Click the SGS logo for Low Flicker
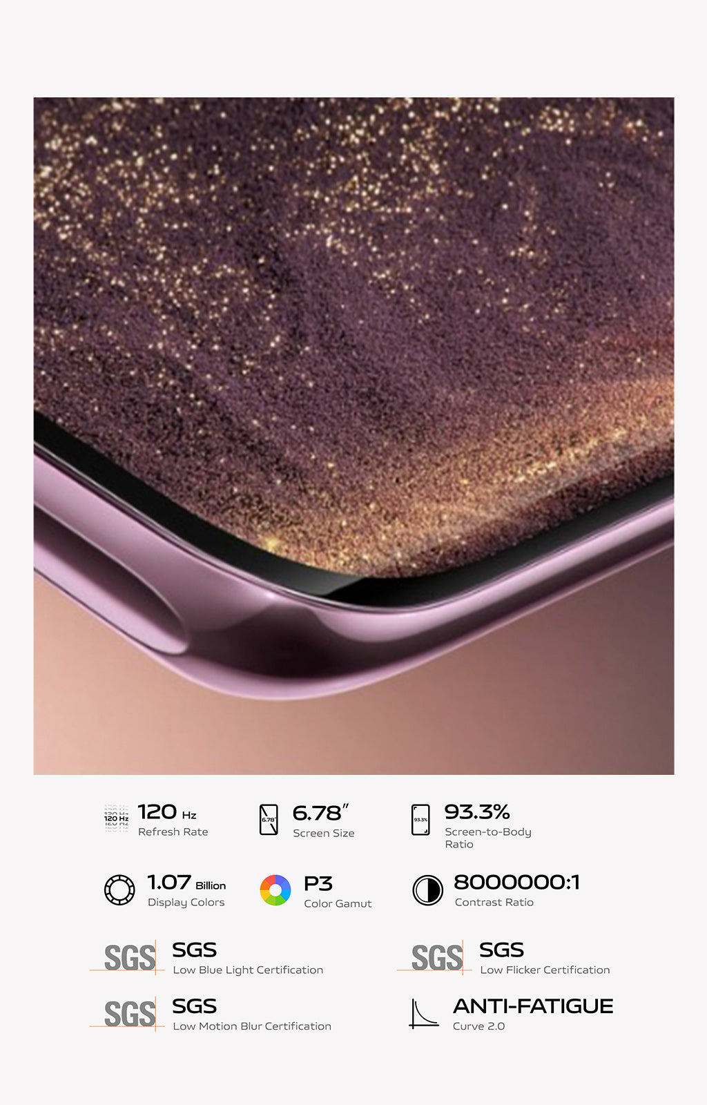The image size is (707, 1105). click(435, 958)
